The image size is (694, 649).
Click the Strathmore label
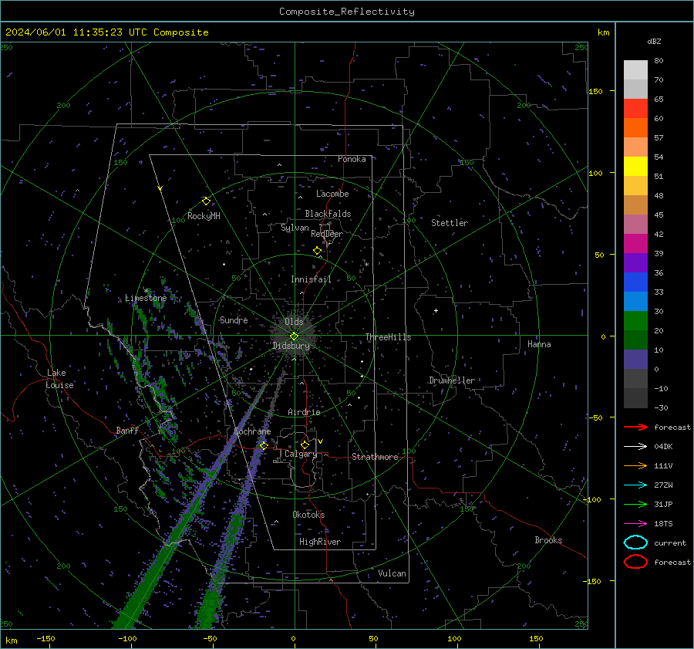tap(376, 457)
